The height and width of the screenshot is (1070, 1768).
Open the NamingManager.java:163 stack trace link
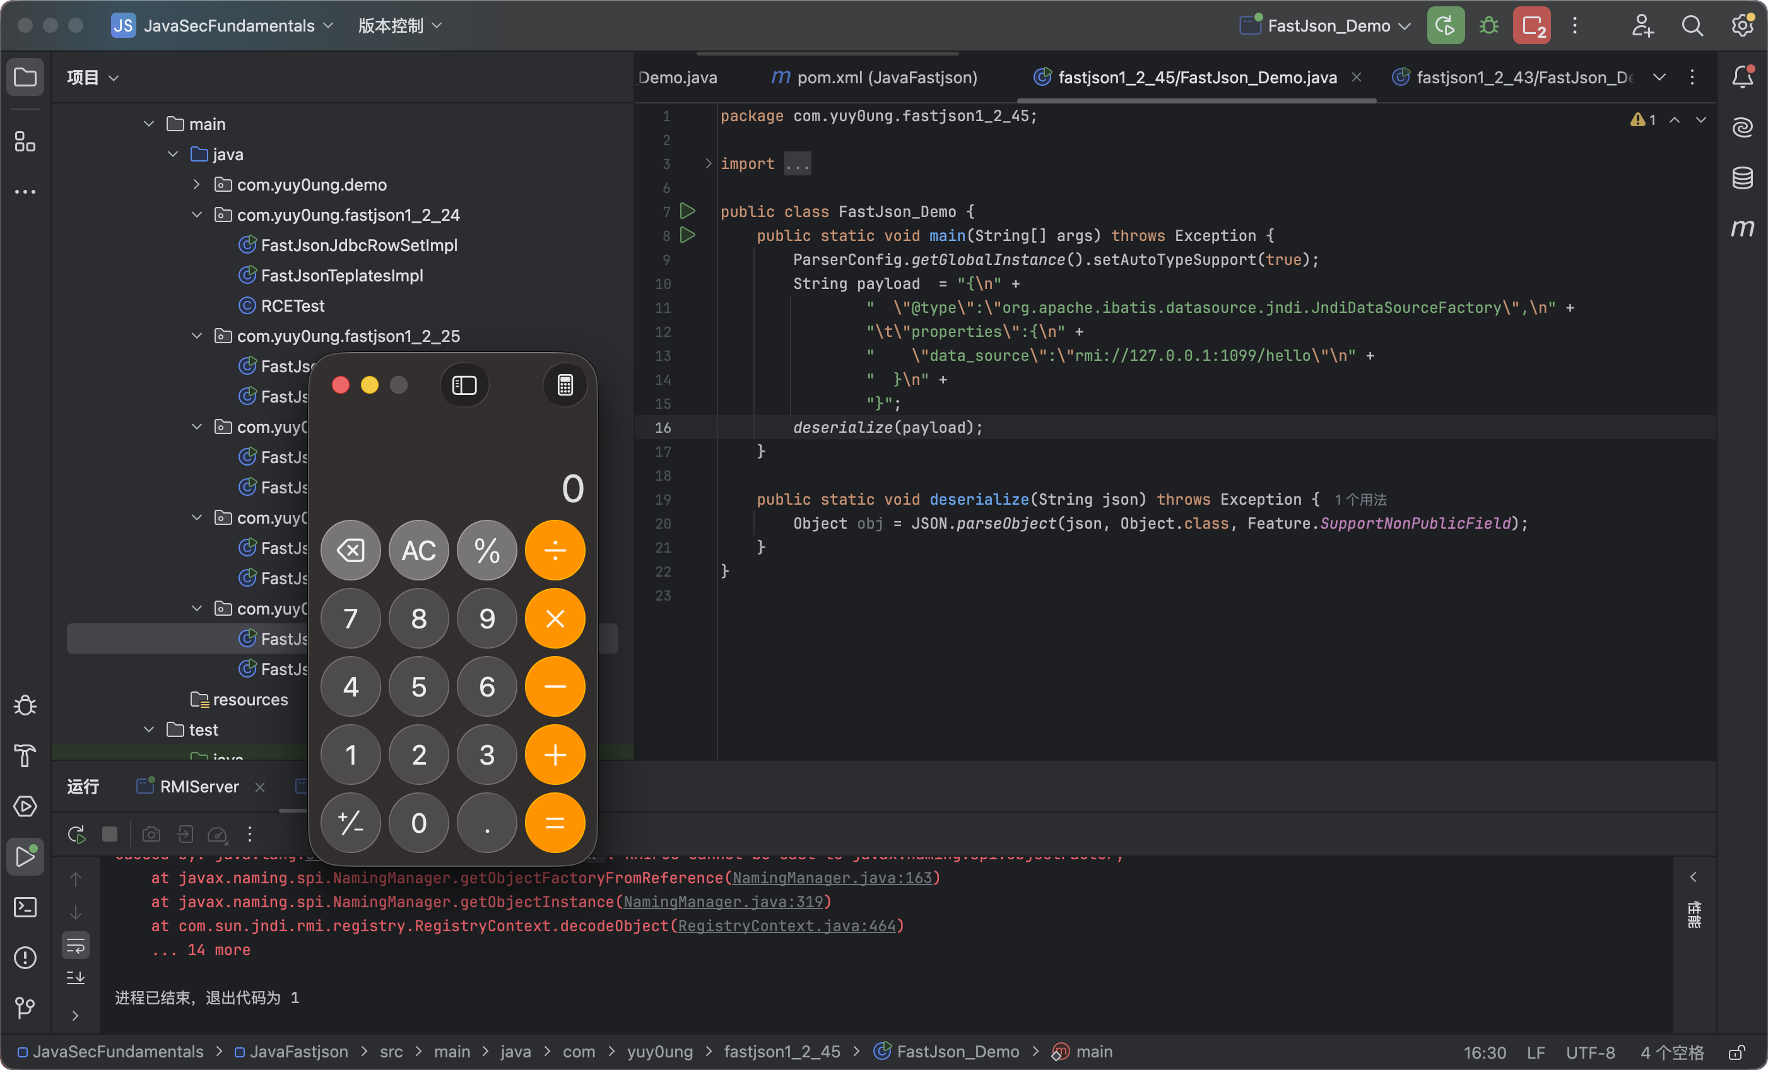point(832,878)
